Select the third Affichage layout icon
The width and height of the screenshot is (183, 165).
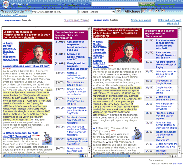coord(157,11)
